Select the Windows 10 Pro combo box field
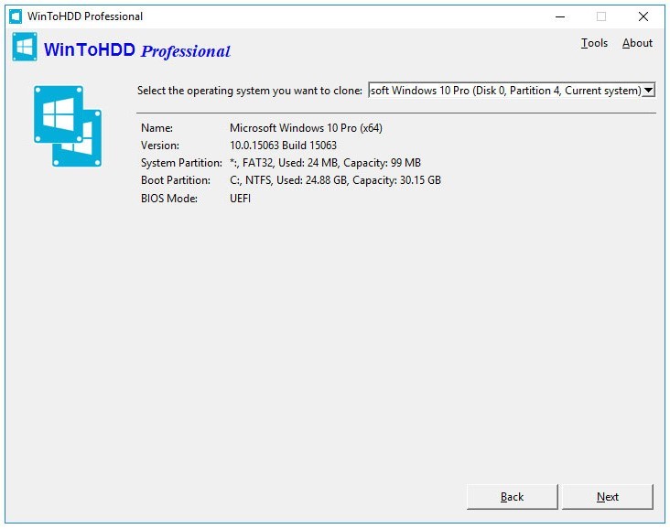The image size is (670, 529). [512, 91]
